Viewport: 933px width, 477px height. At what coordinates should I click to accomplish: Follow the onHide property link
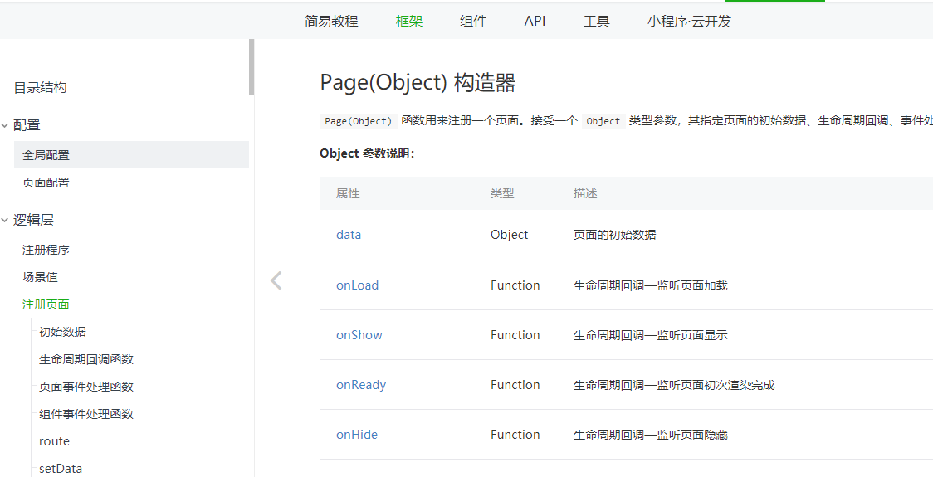357,435
